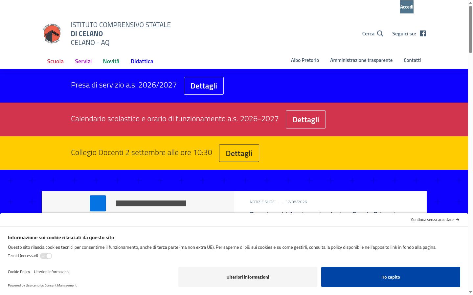
Task: Click the cookie banner heading text
Action: tap(61, 238)
